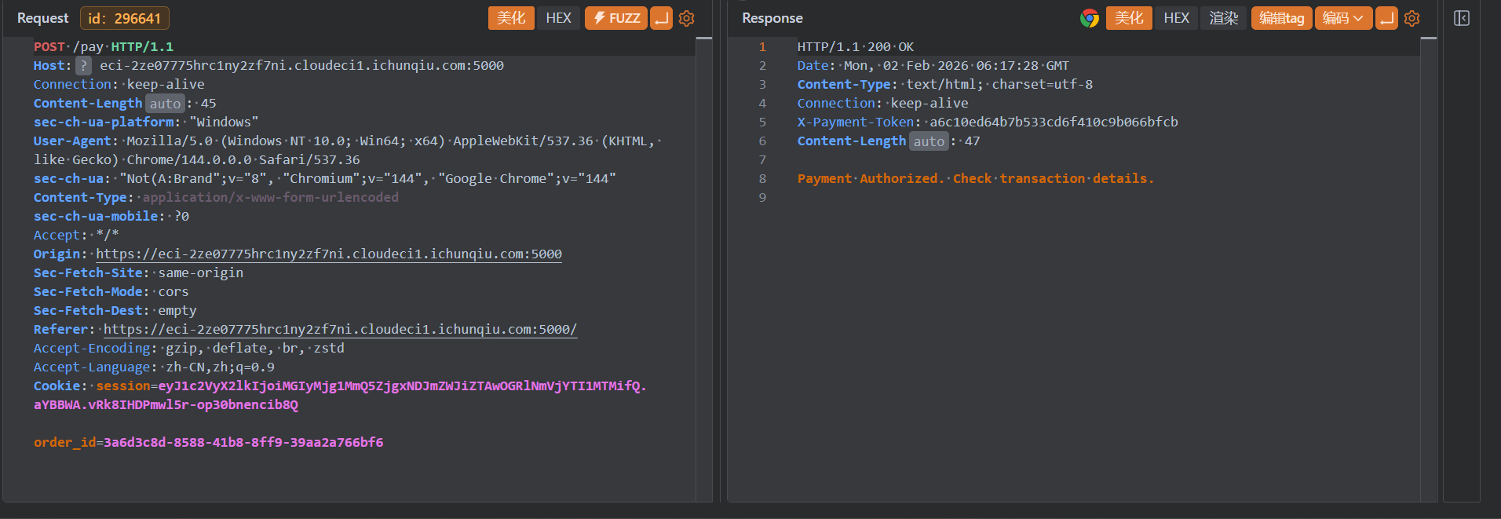Click the 'Sec-Fetch-Mode: cors' header

coord(111,292)
